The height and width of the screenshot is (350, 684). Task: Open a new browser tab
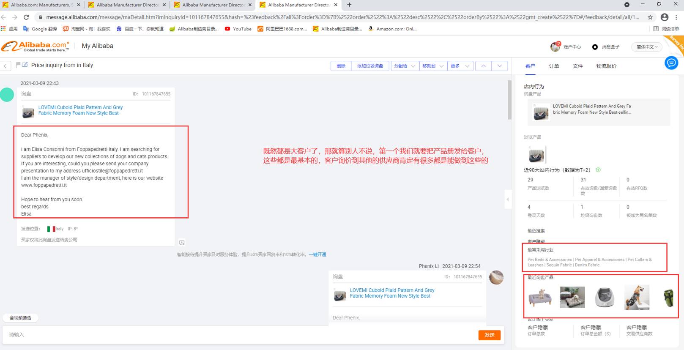349,5
